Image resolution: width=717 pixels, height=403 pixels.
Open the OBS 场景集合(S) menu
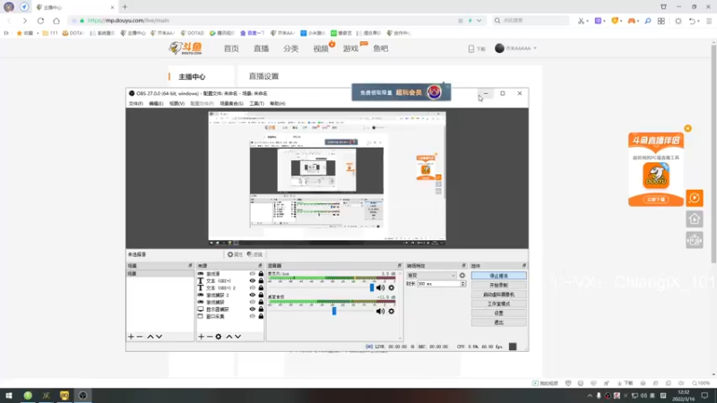coord(231,104)
